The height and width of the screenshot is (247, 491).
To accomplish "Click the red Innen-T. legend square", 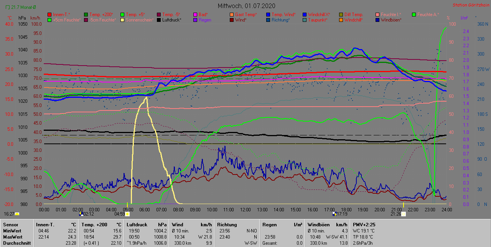I will click(49, 15).
